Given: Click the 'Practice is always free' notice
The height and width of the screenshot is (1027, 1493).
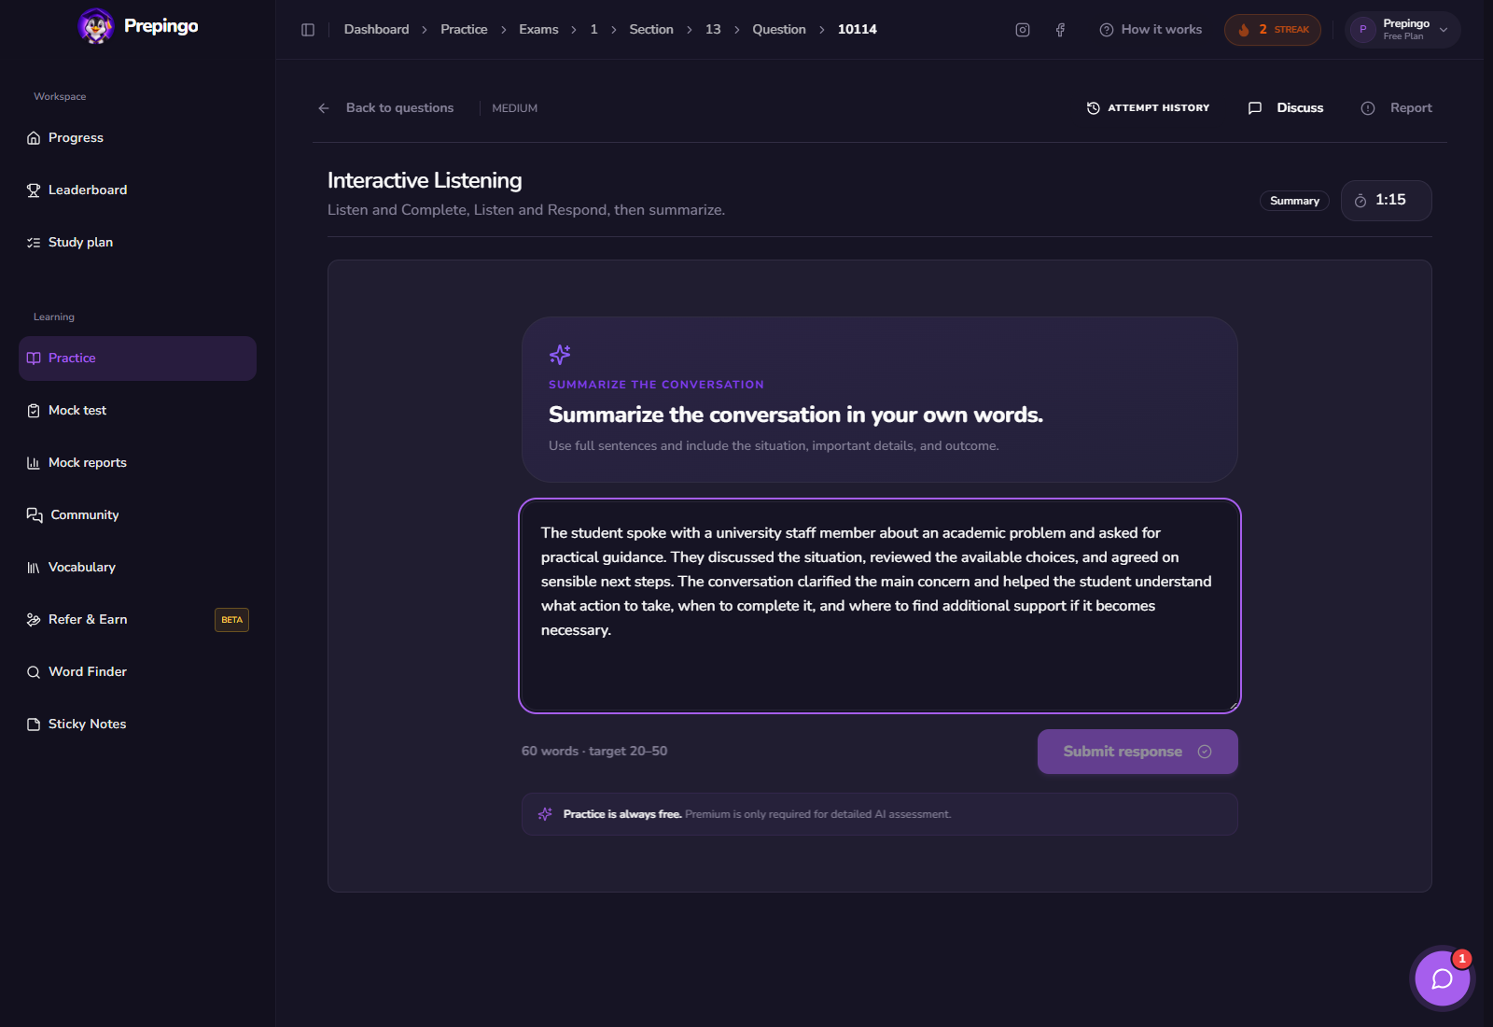Looking at the screenshot, I should (880, 814).
